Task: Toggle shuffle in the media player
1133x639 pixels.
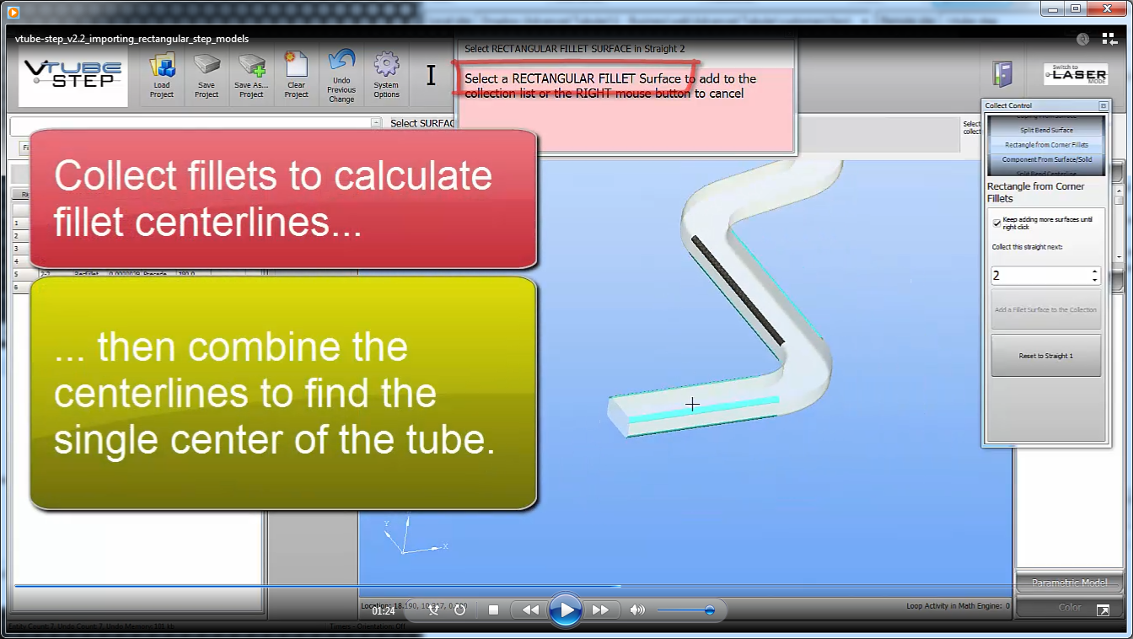Action: 433,609
